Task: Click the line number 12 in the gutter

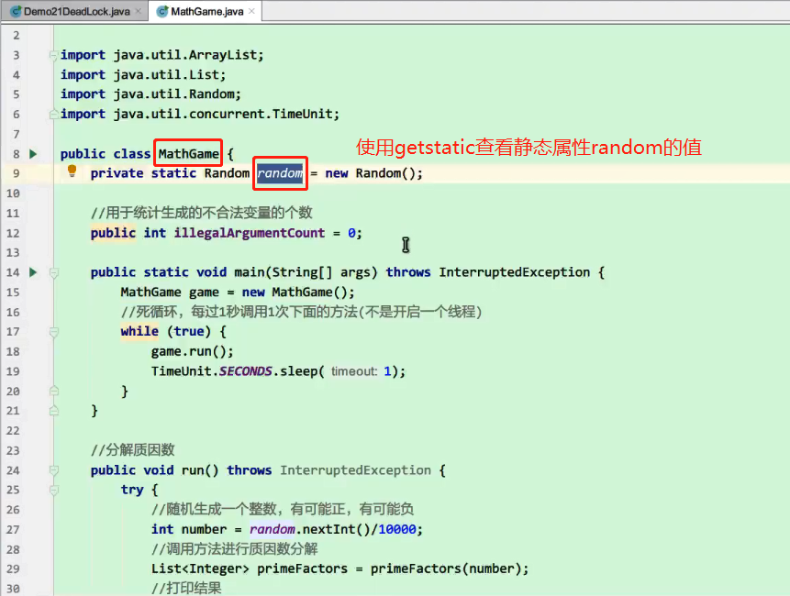Action: [13, 233]
